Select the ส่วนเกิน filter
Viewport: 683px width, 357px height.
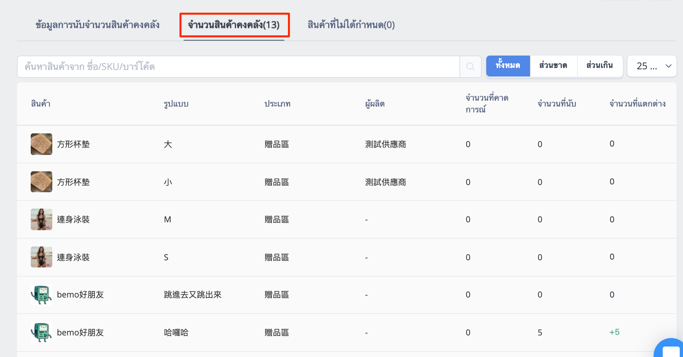click(600, 66)
